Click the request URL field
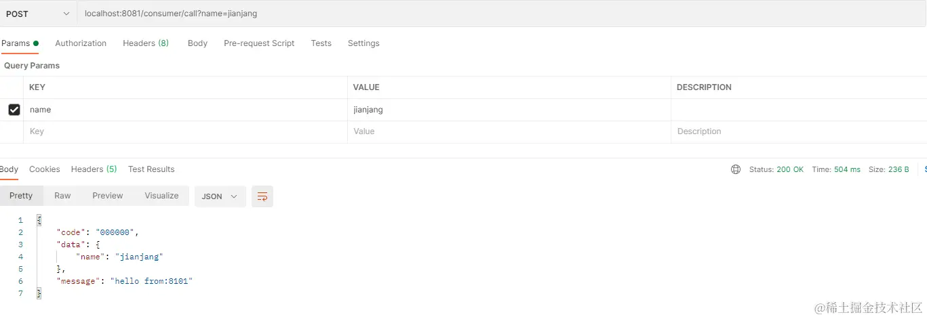Viewport: 927px width, 319px height. (502, 14)
